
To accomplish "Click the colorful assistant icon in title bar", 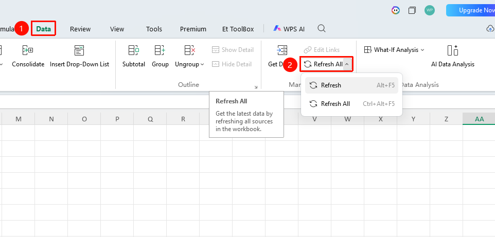I will coord(396,10).
